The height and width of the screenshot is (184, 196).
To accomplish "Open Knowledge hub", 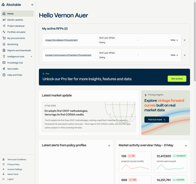I will [18, 63].
